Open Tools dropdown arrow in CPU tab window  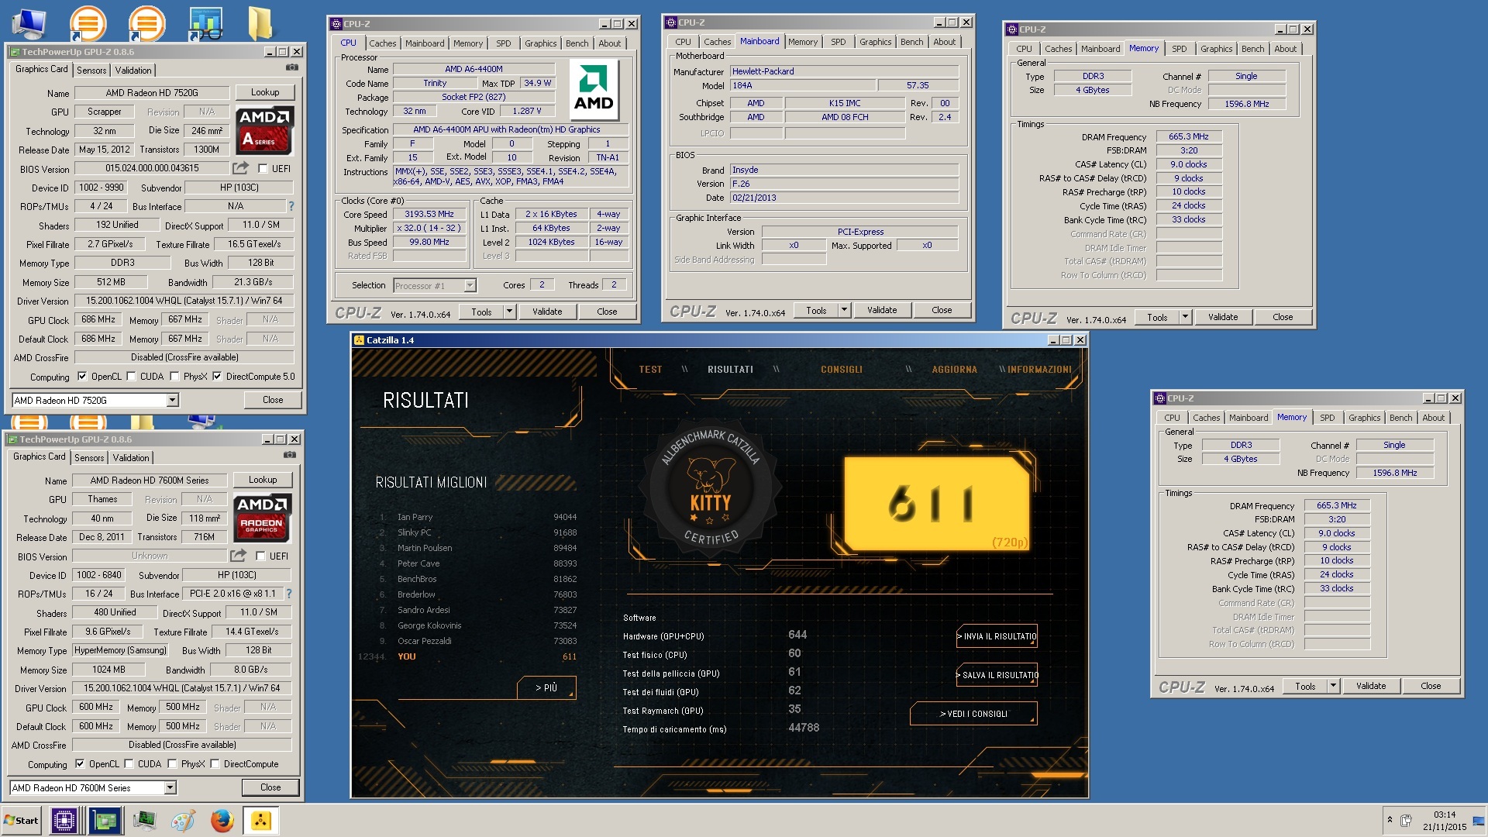coord(509,312)
